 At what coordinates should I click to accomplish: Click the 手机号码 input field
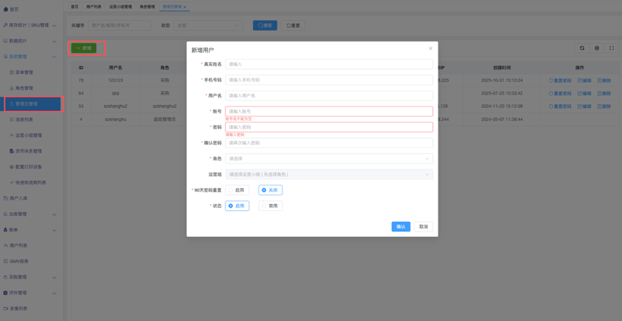[x=329, y=79]
